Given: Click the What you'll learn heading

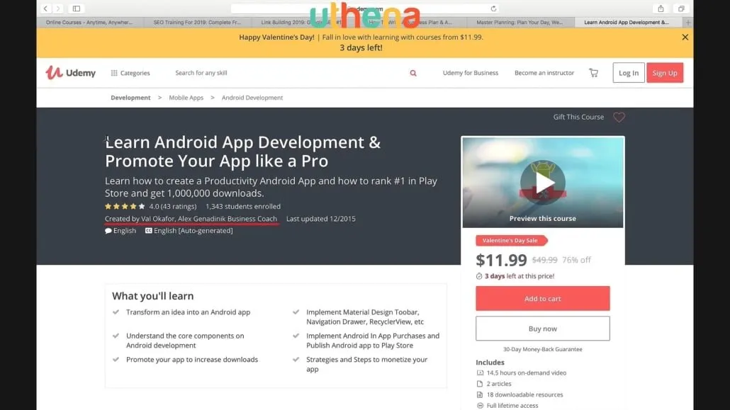Looking at the screenshot, I should 152,296.
